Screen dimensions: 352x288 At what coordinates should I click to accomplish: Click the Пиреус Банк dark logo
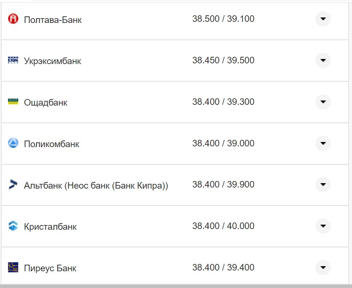tap(13, 268)
